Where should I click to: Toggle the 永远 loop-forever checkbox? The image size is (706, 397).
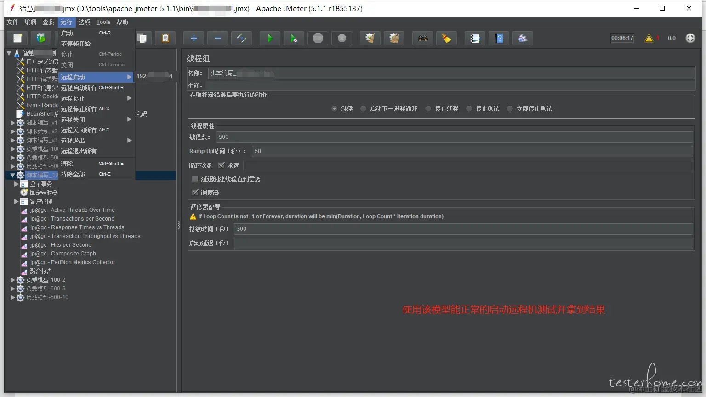[x=222, y=165]
